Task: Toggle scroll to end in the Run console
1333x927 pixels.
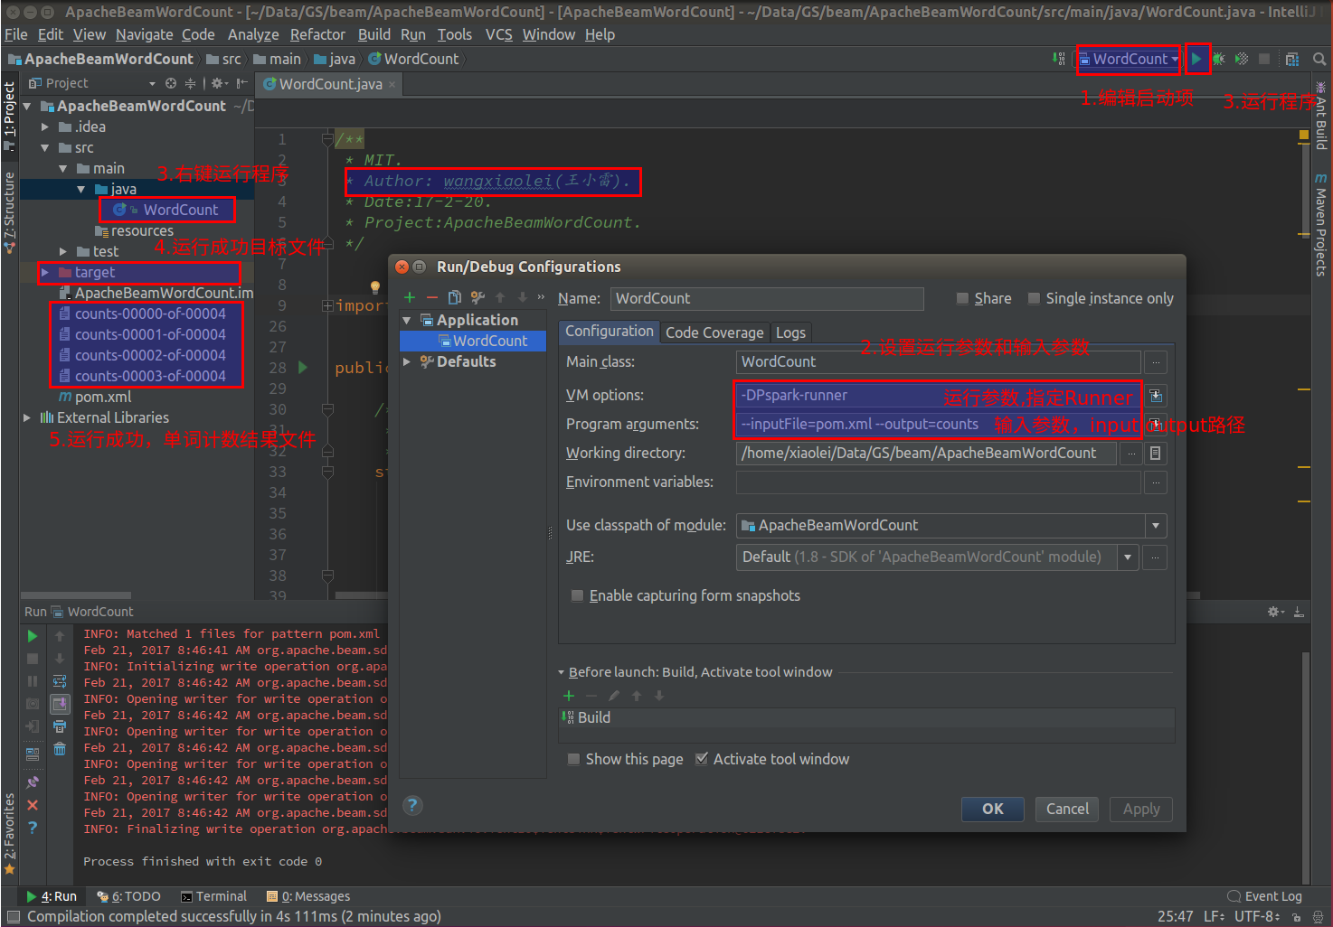Action: click(x=60, y=704)
